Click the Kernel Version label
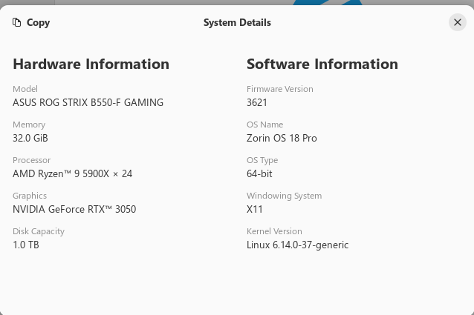This screenshot has width=474, height=315. pyautogui.click(x=274, y=231)
